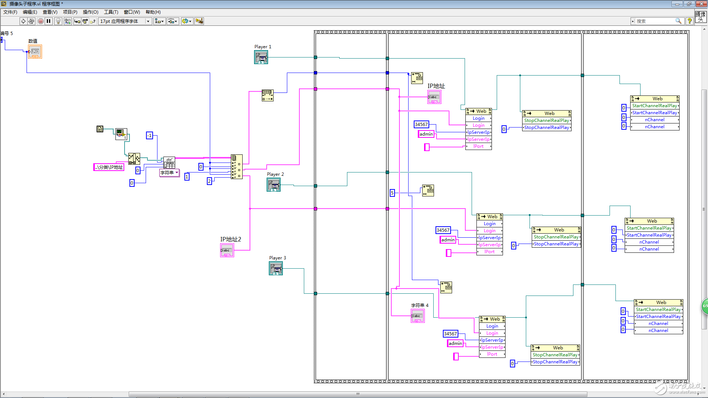Click the top 34567 port constant
This screenshot has height=398, width=708.
tap(421, 124)
